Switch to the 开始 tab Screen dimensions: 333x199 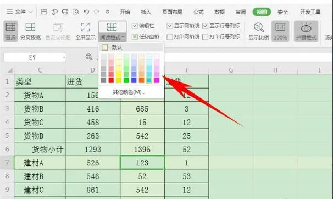coord(125,12)
